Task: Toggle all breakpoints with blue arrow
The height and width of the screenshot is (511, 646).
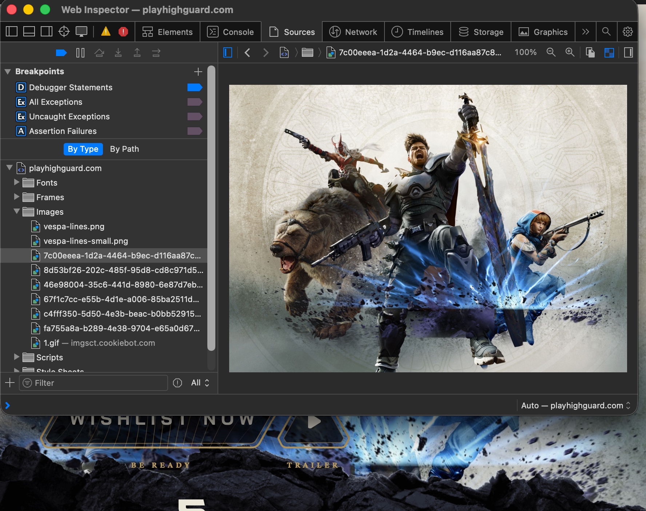Action: (61, 53)
